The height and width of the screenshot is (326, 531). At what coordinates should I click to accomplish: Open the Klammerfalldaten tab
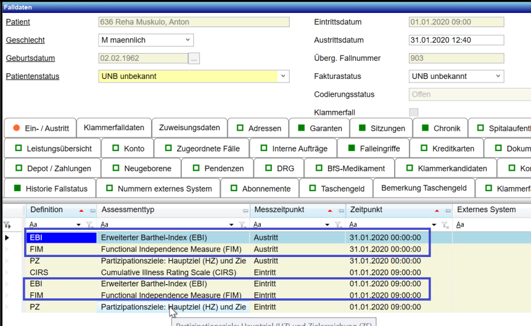pos(114,127)
